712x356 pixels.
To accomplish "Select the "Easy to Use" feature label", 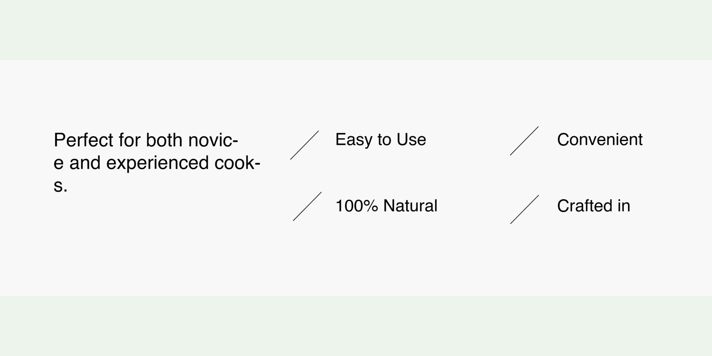I will [380, 140].
